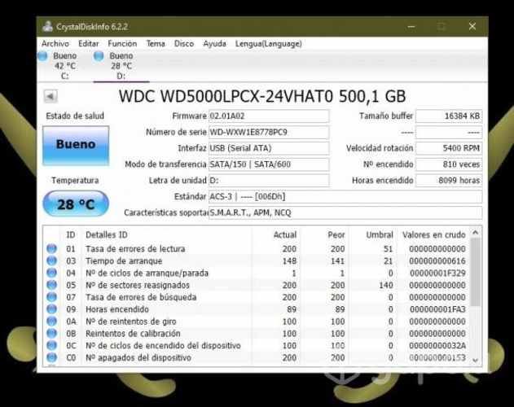Click the features field S.M.A.R.T., APM, NCQ

click(345, 212)
